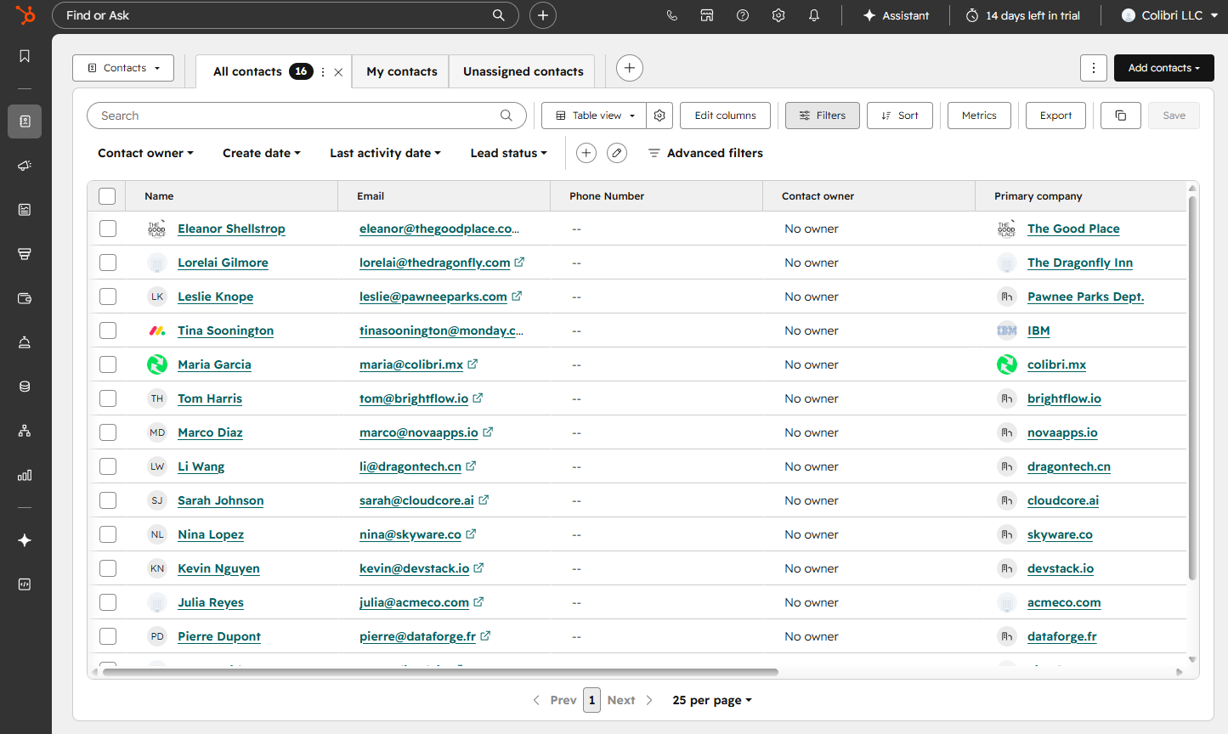The height and width of the screenshot is (734, 1228).
Task: Select the My contacts tab
Action: [x=400, y=71]
